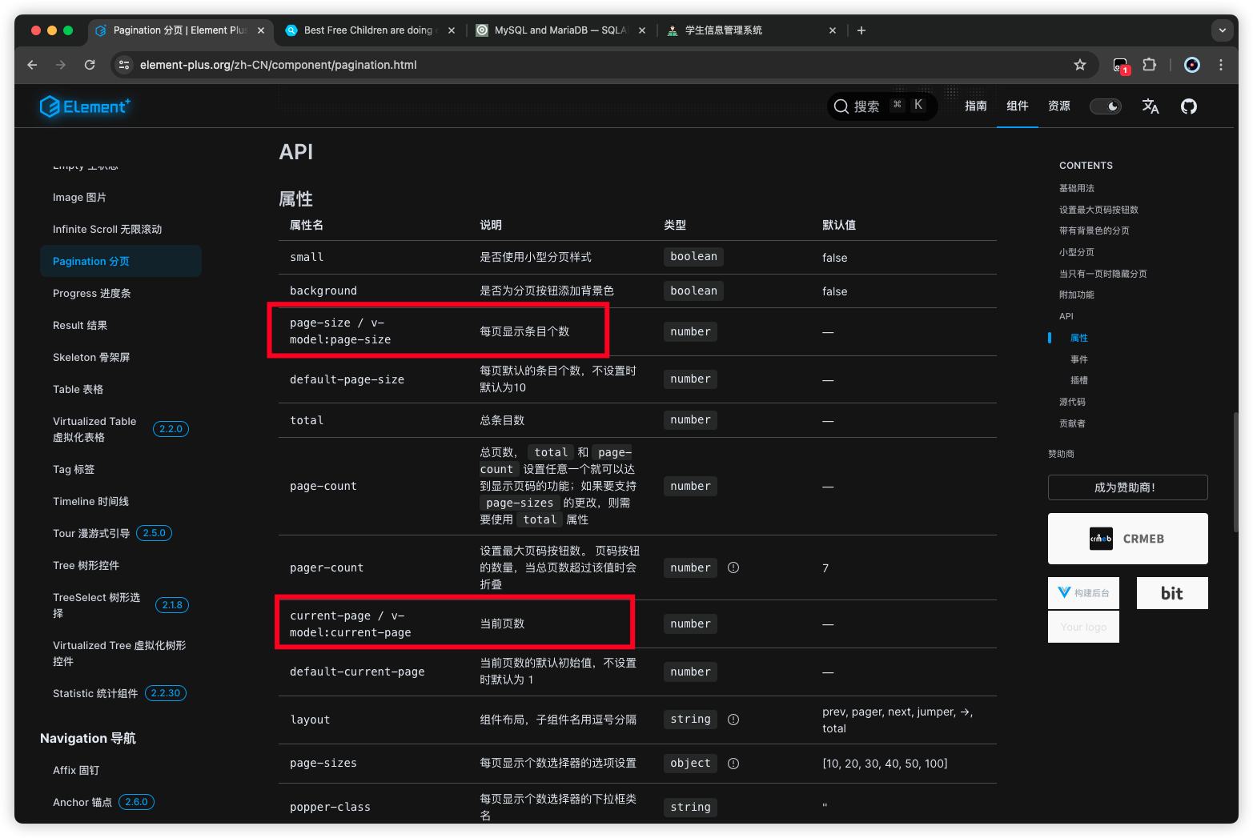Jump to 设置最大页码按钮数 section
This screenshot has width=1253, height=838.
pos(1098,210)
